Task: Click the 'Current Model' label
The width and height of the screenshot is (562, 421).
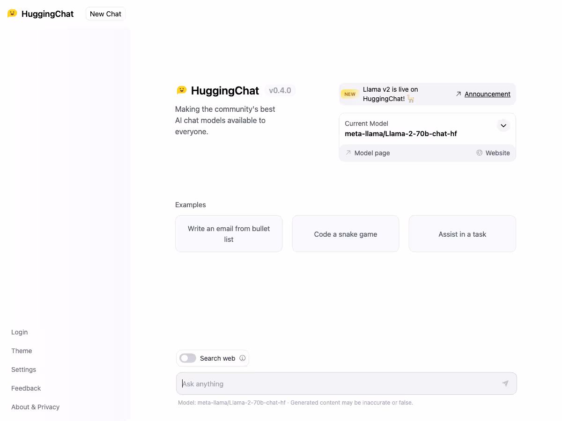Action: click(367, 123)
